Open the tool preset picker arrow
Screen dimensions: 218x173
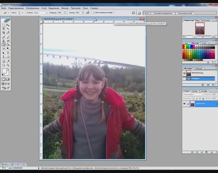[x=8, y=13]
